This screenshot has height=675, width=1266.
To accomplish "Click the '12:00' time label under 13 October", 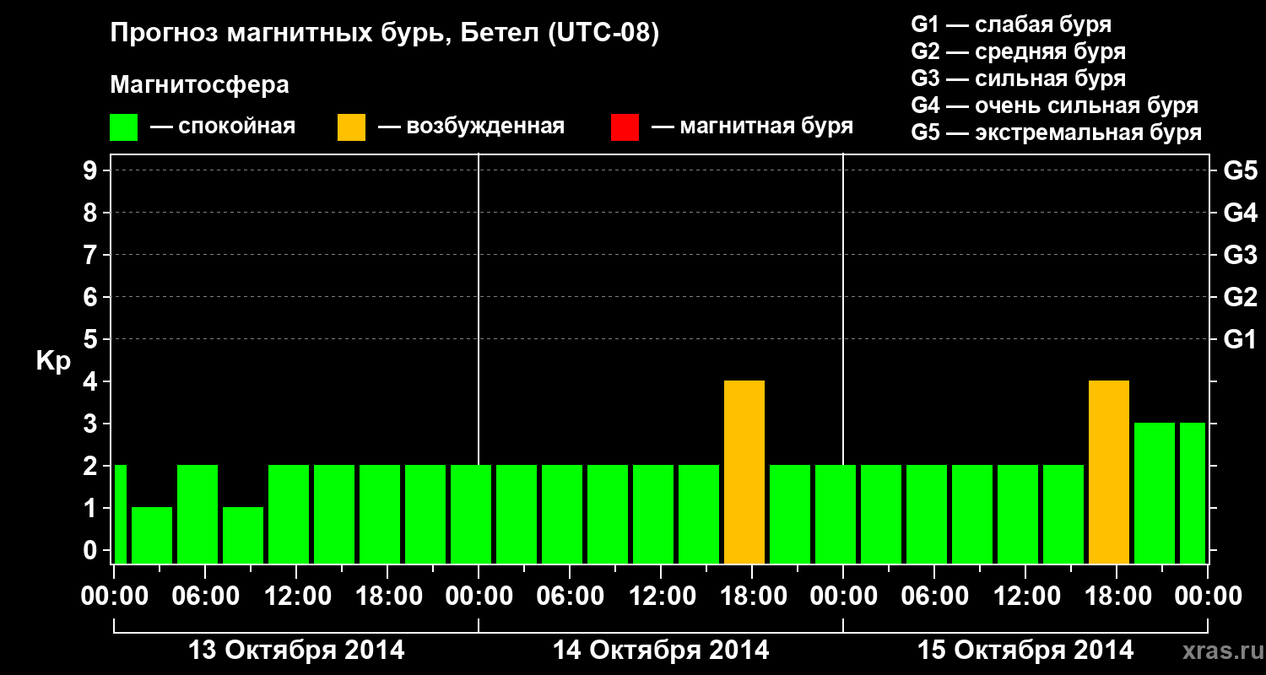I will coord(296,596).
